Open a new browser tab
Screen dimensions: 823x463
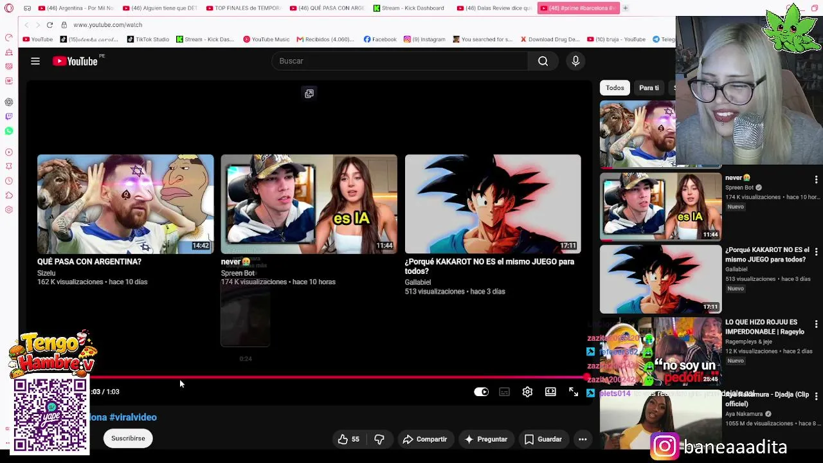pos(625,8)
